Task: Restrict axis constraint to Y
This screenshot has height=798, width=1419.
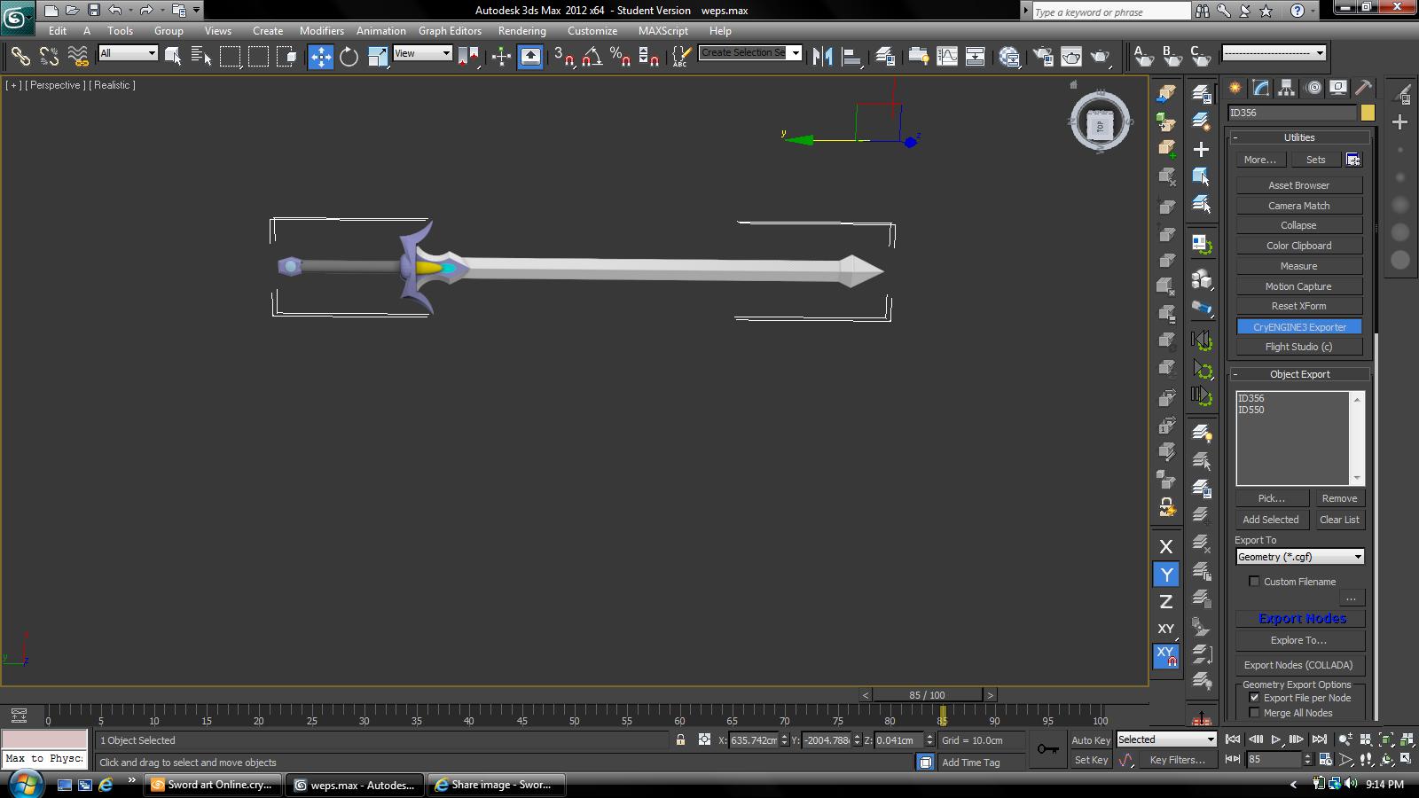Action: point(1166,575)
